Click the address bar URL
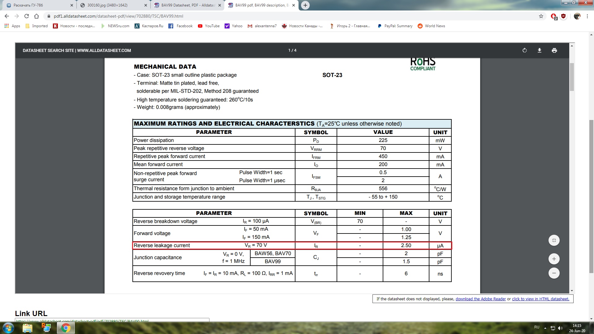594x334 pixels. (x=118, y=16)
